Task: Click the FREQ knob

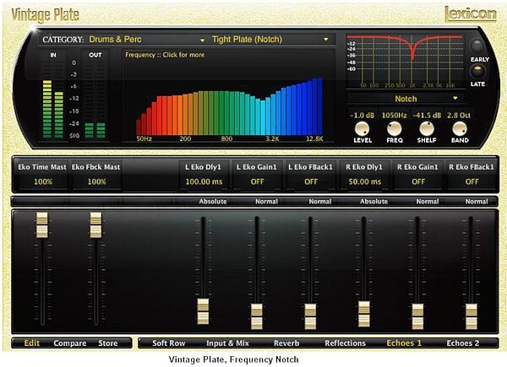Action: pyautogui.click(x=394, y=129)
